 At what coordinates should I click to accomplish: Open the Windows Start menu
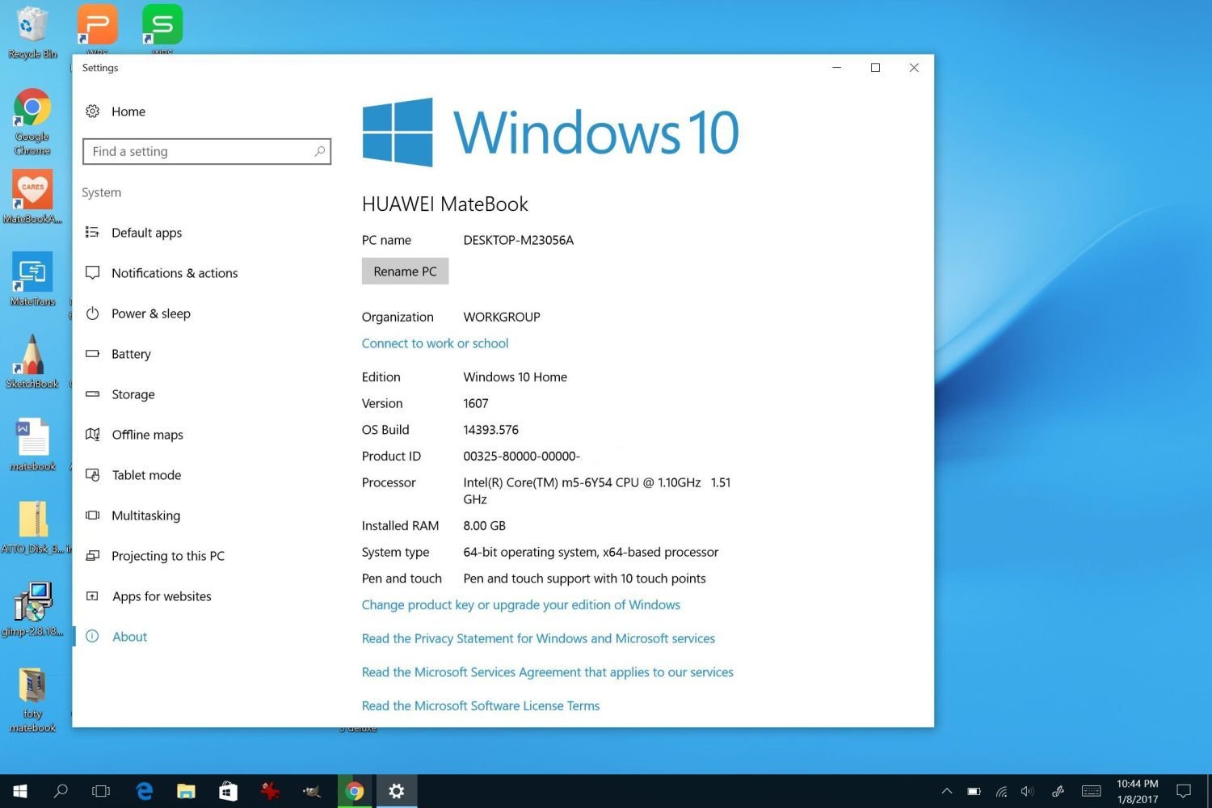coord(20,791)
